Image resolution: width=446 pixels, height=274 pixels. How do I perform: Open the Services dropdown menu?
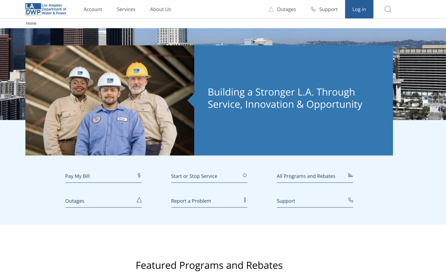pos(126,9)
